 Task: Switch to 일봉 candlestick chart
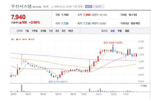(x=112, y=31)
